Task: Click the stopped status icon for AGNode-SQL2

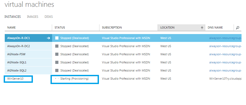Action: point(57,70)
